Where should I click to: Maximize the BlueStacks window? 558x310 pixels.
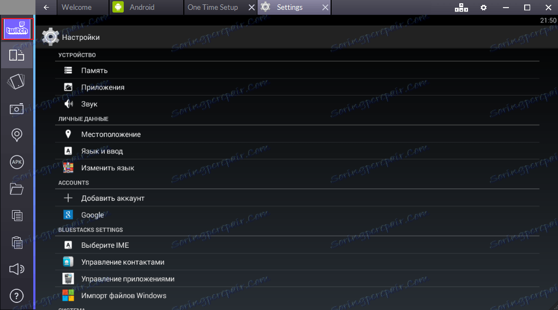(x=527, y=8)
